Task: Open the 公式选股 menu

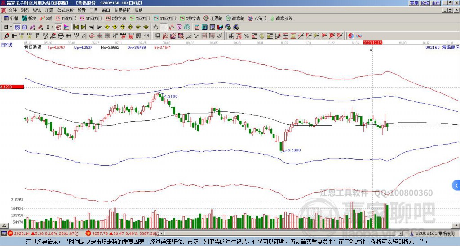Action: (66, 10)
